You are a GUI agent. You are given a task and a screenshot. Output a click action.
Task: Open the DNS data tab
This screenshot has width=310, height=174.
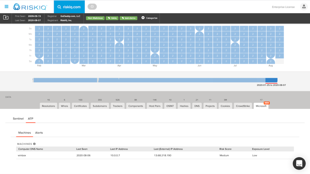coord(197,106)
